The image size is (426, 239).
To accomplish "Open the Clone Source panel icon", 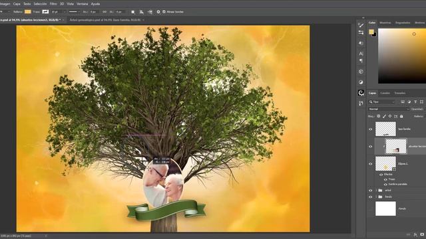I will tap(361, 104).
